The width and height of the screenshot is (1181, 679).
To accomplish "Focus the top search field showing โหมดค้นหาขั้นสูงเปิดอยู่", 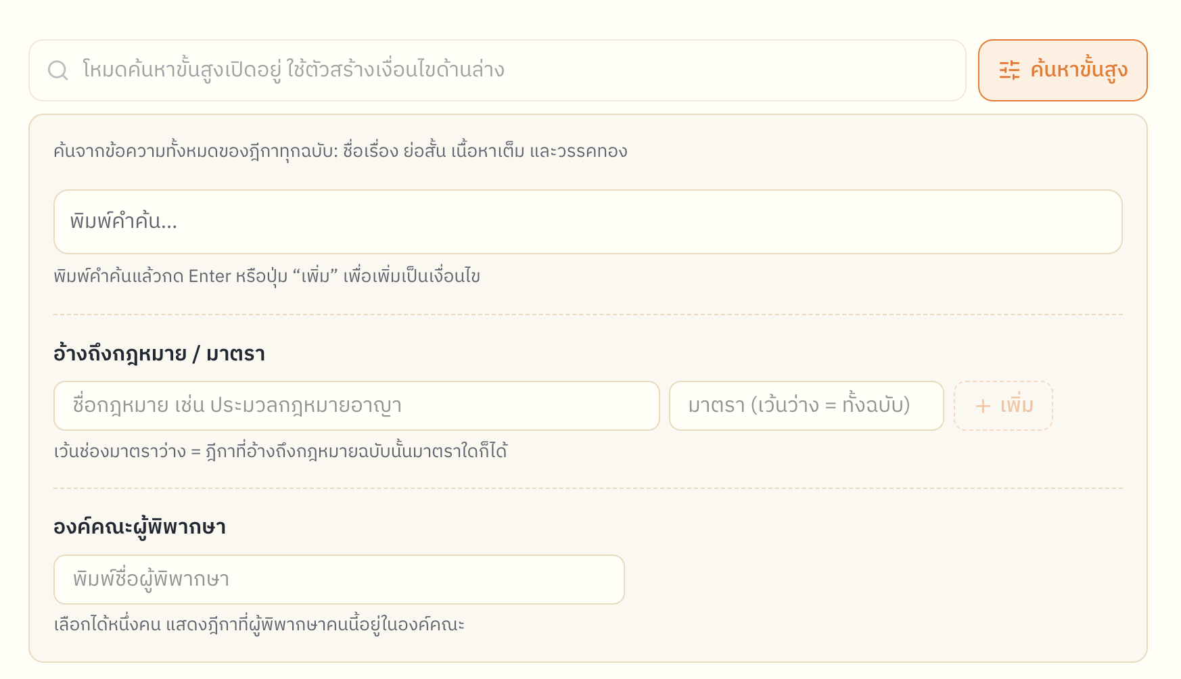I will (497, 70).
